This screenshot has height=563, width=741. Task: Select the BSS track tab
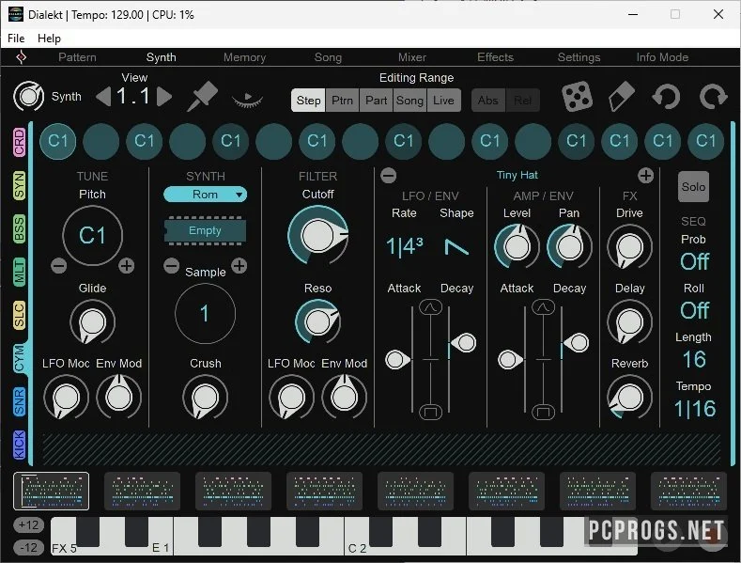[19, 229]
